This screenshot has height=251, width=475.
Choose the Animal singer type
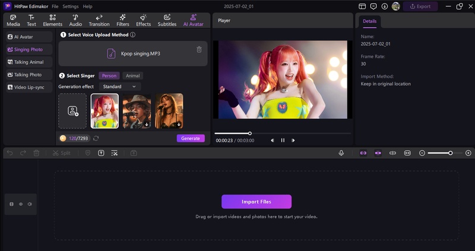(x=132, y=76)
